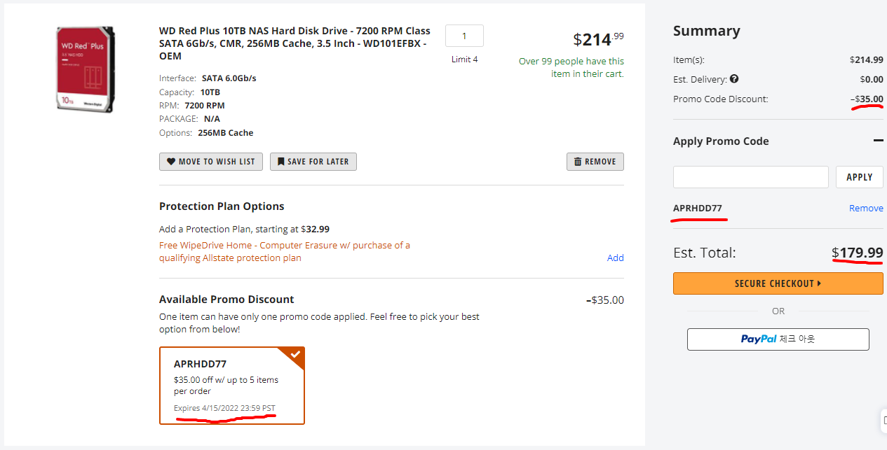Open the Free WipeDrive Home offer text
Screen dimensions: 887x450
point(285,251)
